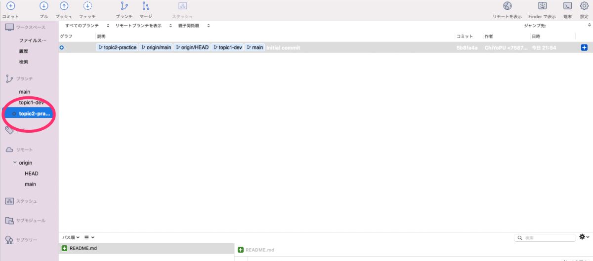Collapse the origin remote tree node
The height and width of the screenshot is (261, 593).
pyautogui.click(x=15, y=162)
